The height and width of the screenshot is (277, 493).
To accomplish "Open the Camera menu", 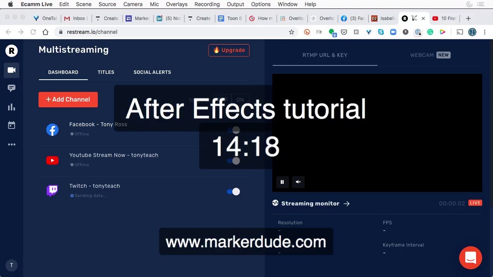I will (133, 4).
